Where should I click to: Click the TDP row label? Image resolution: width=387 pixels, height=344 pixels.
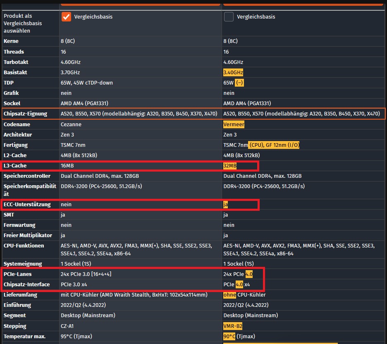pyautogui.click(x=9, y=83)
